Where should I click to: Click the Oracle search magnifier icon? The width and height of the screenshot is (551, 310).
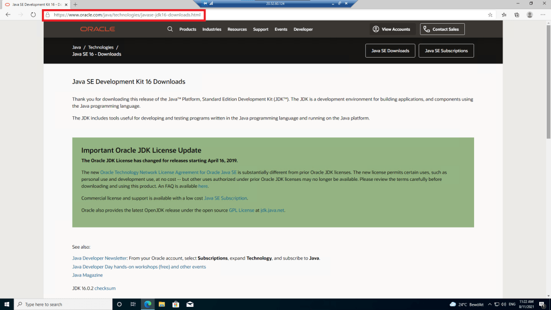[170, 29]
